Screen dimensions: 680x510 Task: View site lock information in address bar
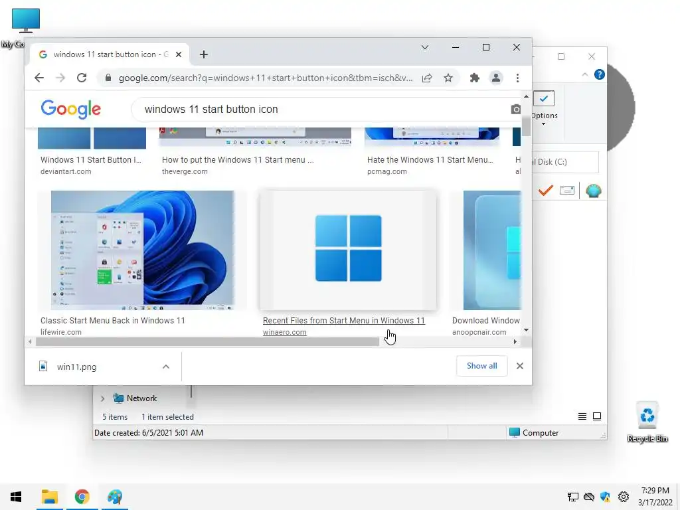click(x=108, y=78)
